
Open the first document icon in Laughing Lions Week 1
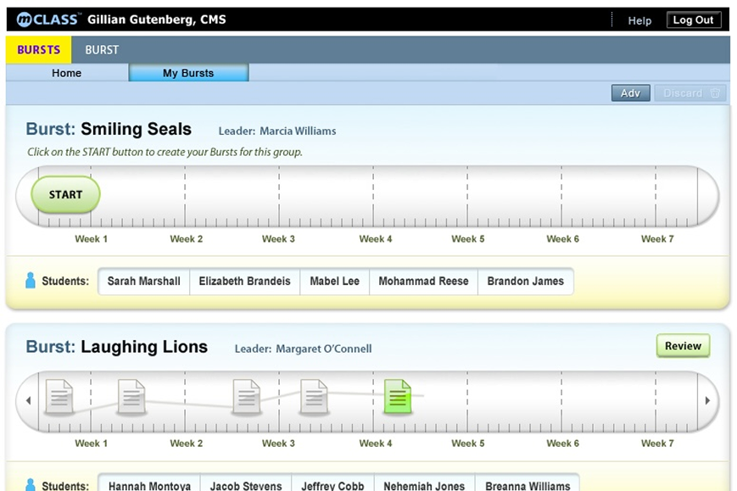pos(59,397)
